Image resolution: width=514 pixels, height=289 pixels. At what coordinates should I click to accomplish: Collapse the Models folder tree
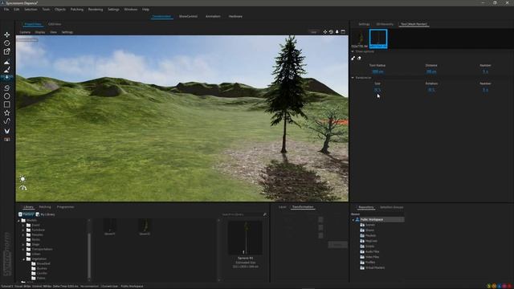pos(18,221)
